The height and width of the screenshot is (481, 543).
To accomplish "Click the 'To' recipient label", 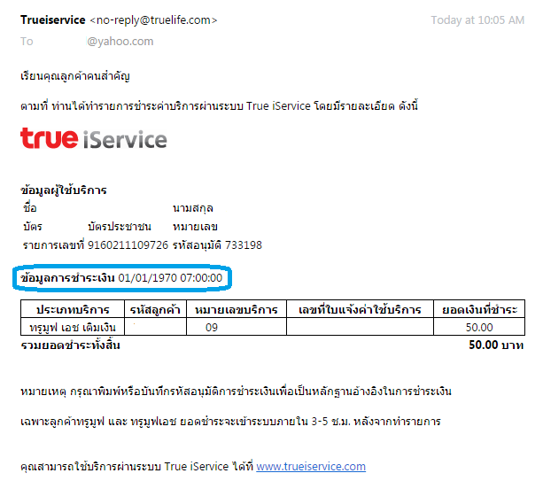I will [27, 42].
